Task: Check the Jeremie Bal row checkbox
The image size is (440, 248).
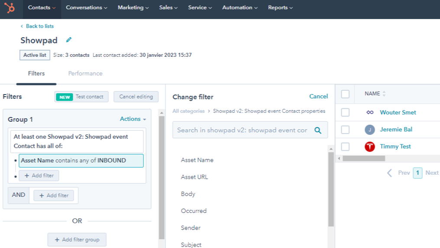Action: (x=345, y=130)
